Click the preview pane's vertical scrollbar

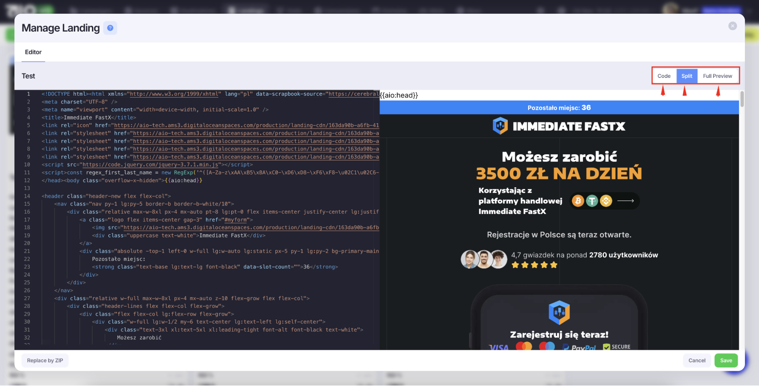pyautogui.click(x=742, y=99)
